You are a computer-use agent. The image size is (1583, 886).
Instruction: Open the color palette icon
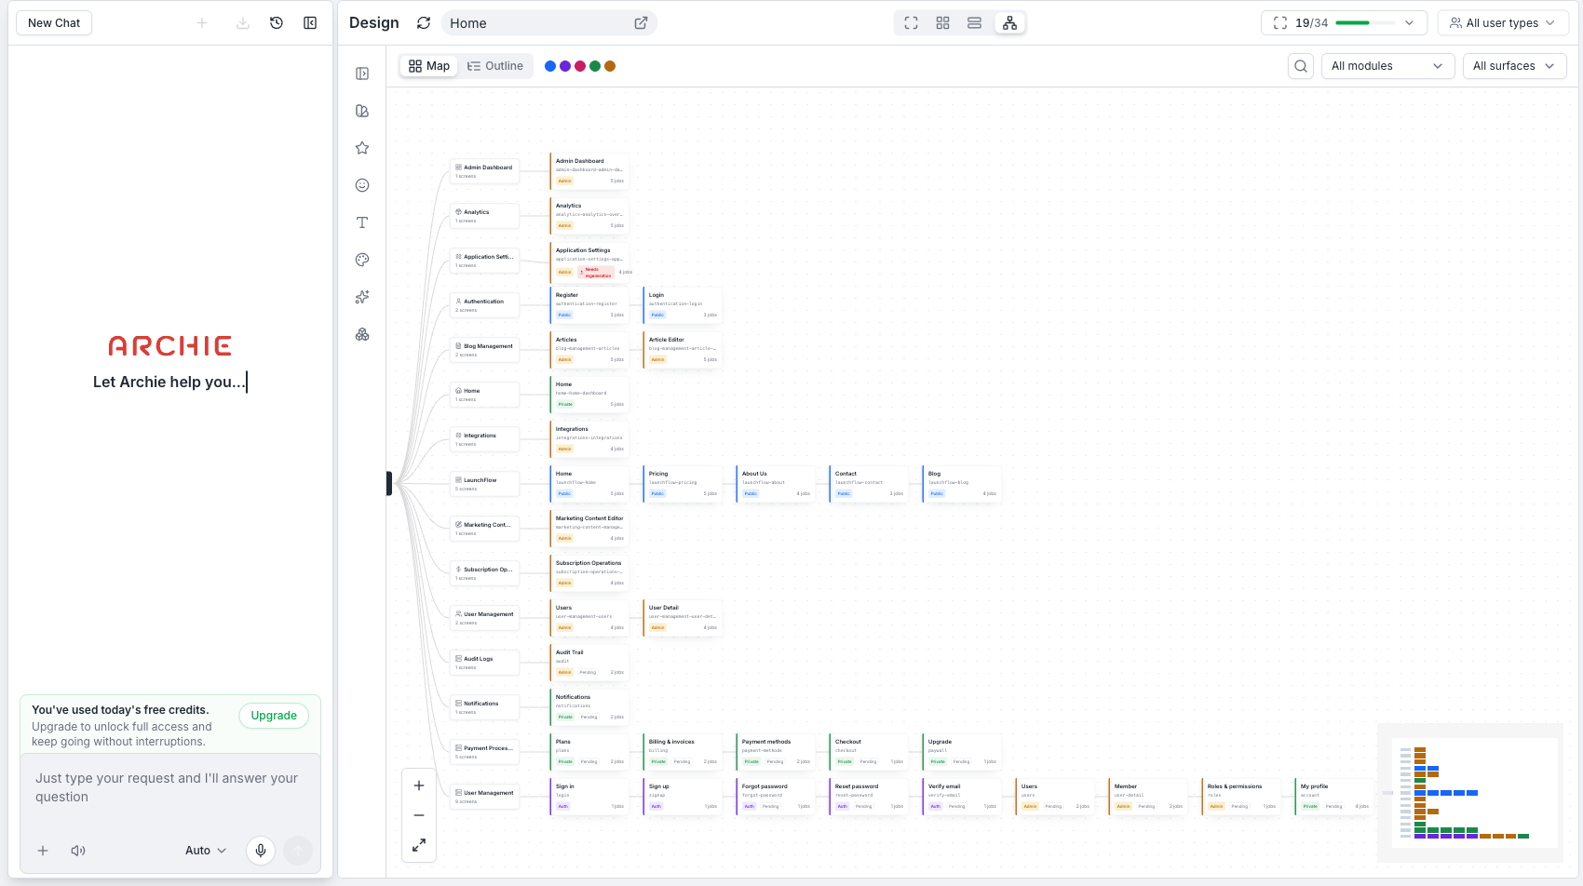tap(362, 260)
